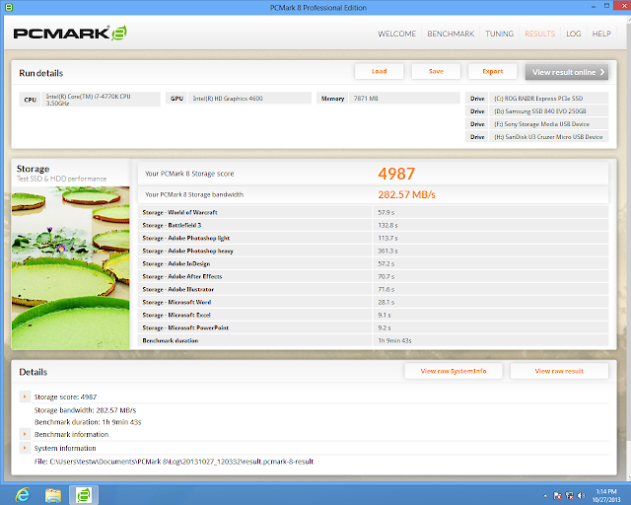The image size is (631, 505).
Task: Click the Load button
Action: point(379,72)
